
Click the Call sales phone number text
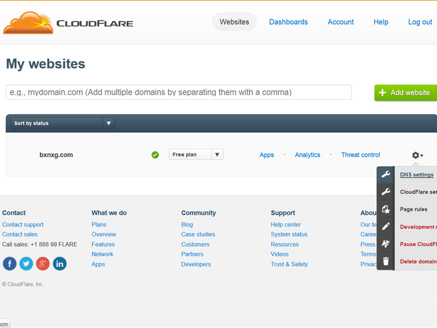[39, 244]
